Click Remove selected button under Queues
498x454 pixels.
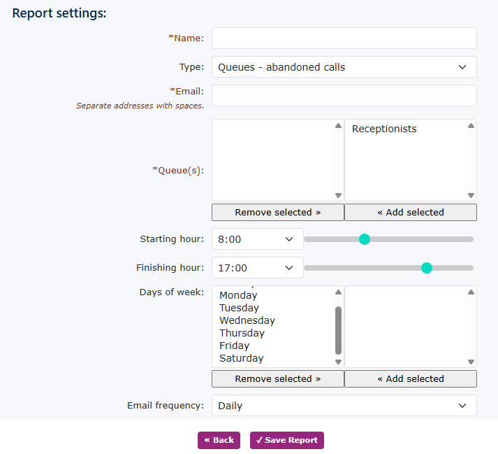click(x=277, y=213)
